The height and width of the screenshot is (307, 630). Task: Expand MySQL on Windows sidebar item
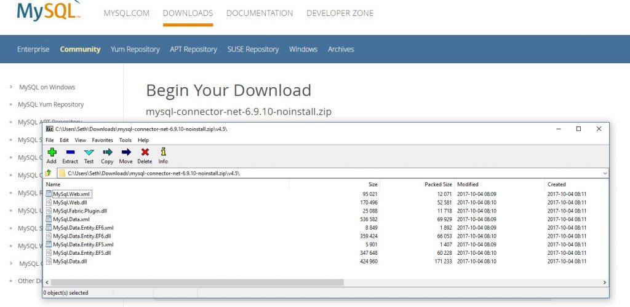(11, 87)
